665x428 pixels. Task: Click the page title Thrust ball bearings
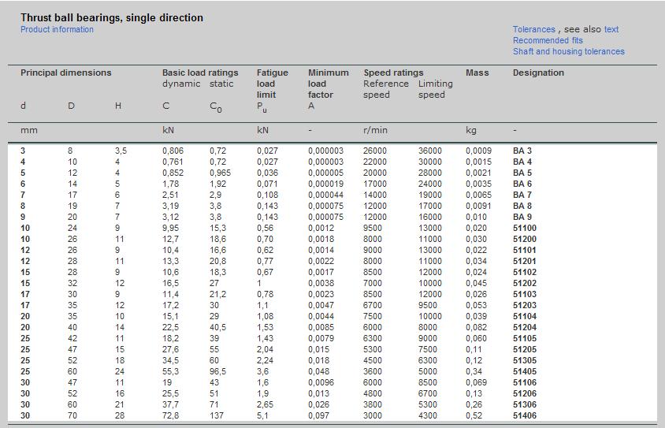[111, 17]
